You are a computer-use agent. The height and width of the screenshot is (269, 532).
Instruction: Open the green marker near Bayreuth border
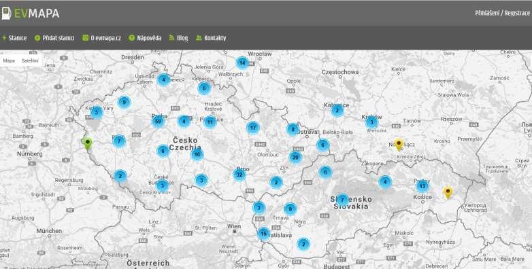coord(88,143)
